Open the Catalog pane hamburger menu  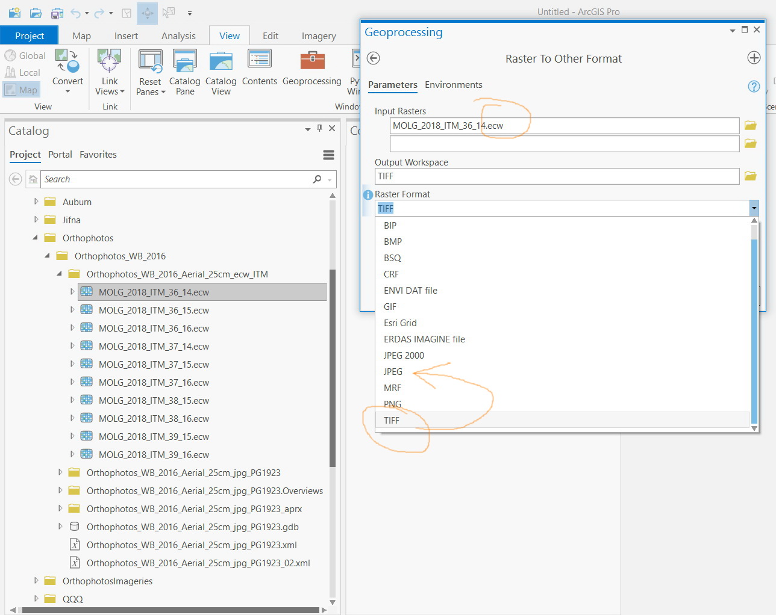click(x=328, y=155)
